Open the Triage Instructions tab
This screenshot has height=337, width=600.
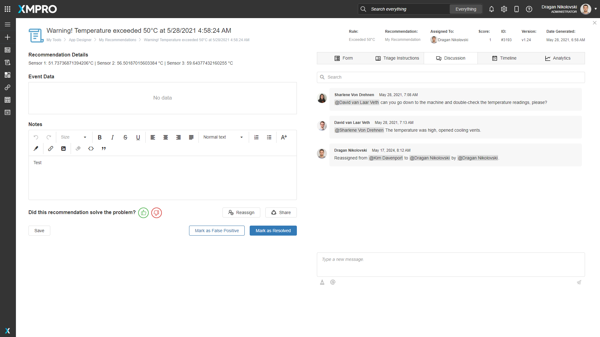point(397,58)
